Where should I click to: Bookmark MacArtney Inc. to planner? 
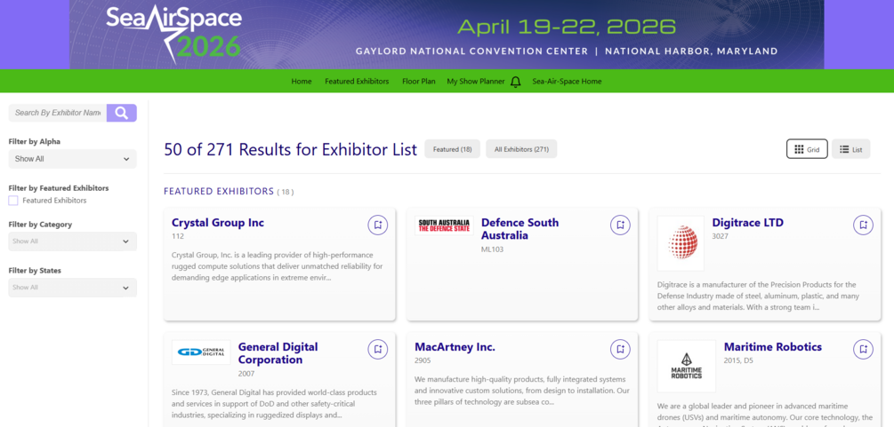[x=620, y=349]
